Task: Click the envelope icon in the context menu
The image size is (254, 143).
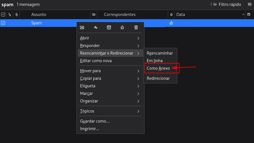Action: click(82, 27)
